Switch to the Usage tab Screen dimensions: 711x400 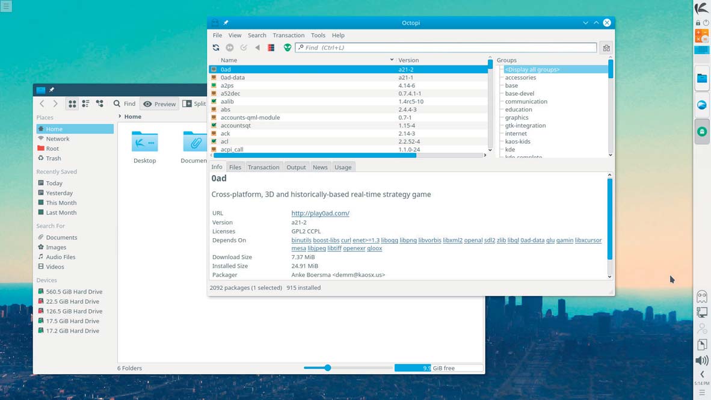[x=343, y=167]
